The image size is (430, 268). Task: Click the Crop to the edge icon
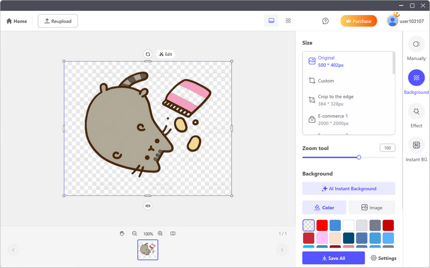312,100
